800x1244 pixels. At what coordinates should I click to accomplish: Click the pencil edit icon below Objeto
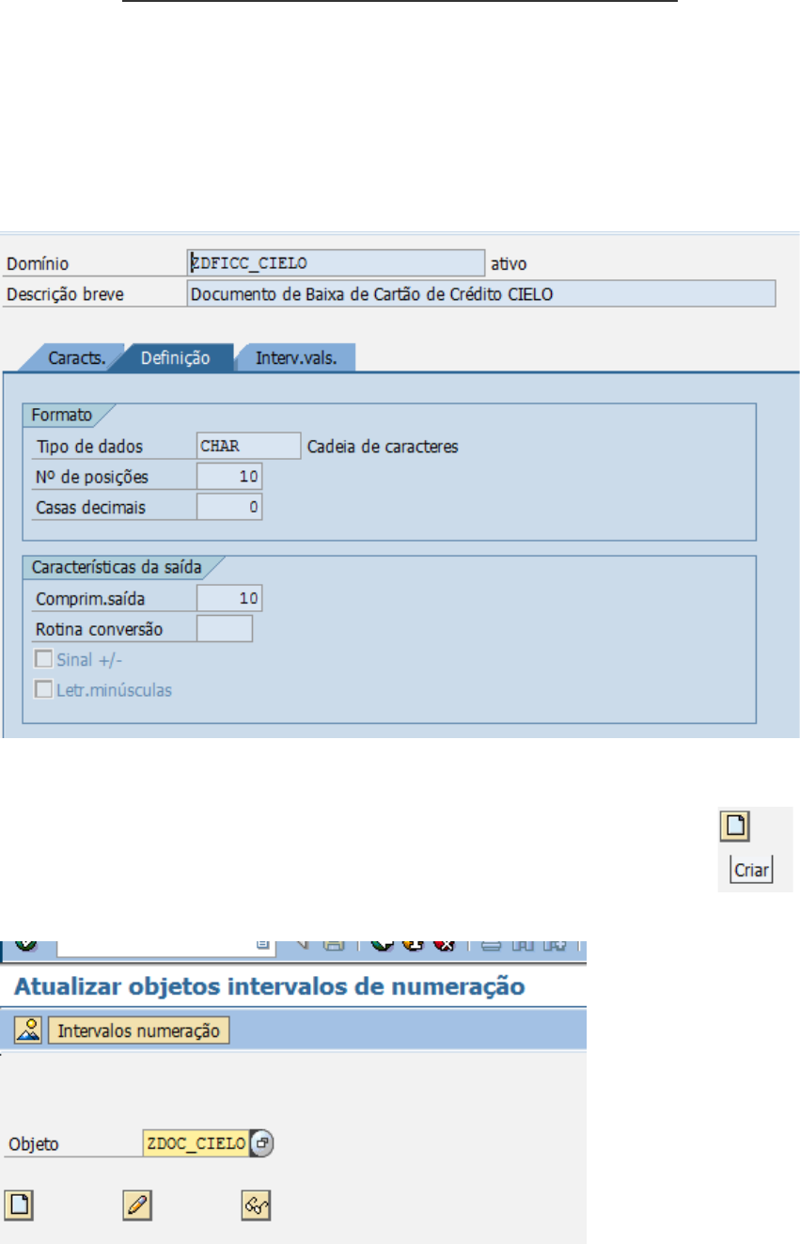tap(136, 1204)
